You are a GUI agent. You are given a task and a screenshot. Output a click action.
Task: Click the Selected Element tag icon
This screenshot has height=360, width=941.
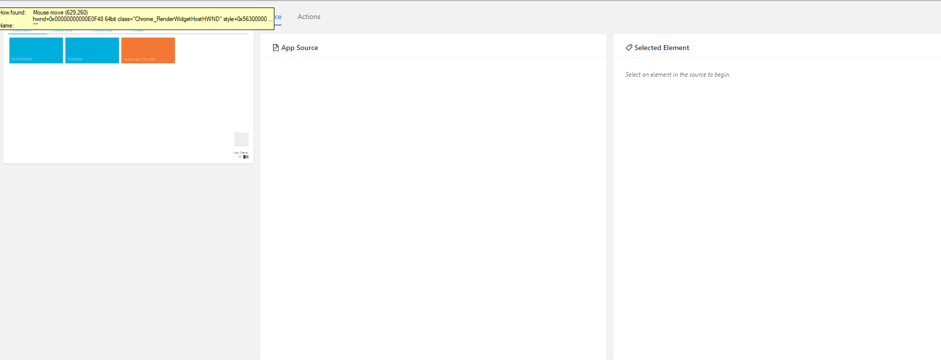(x=629, y=48)
